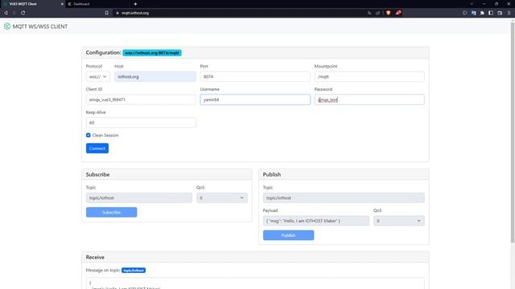Click the MQTT WS/WSS CLIENT logo icon
Image resolution: width=515 pixels, height=289 pixels.
7,26
